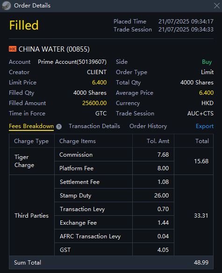
Task: Open the Order History tab
Action: (x=148, y=126)
